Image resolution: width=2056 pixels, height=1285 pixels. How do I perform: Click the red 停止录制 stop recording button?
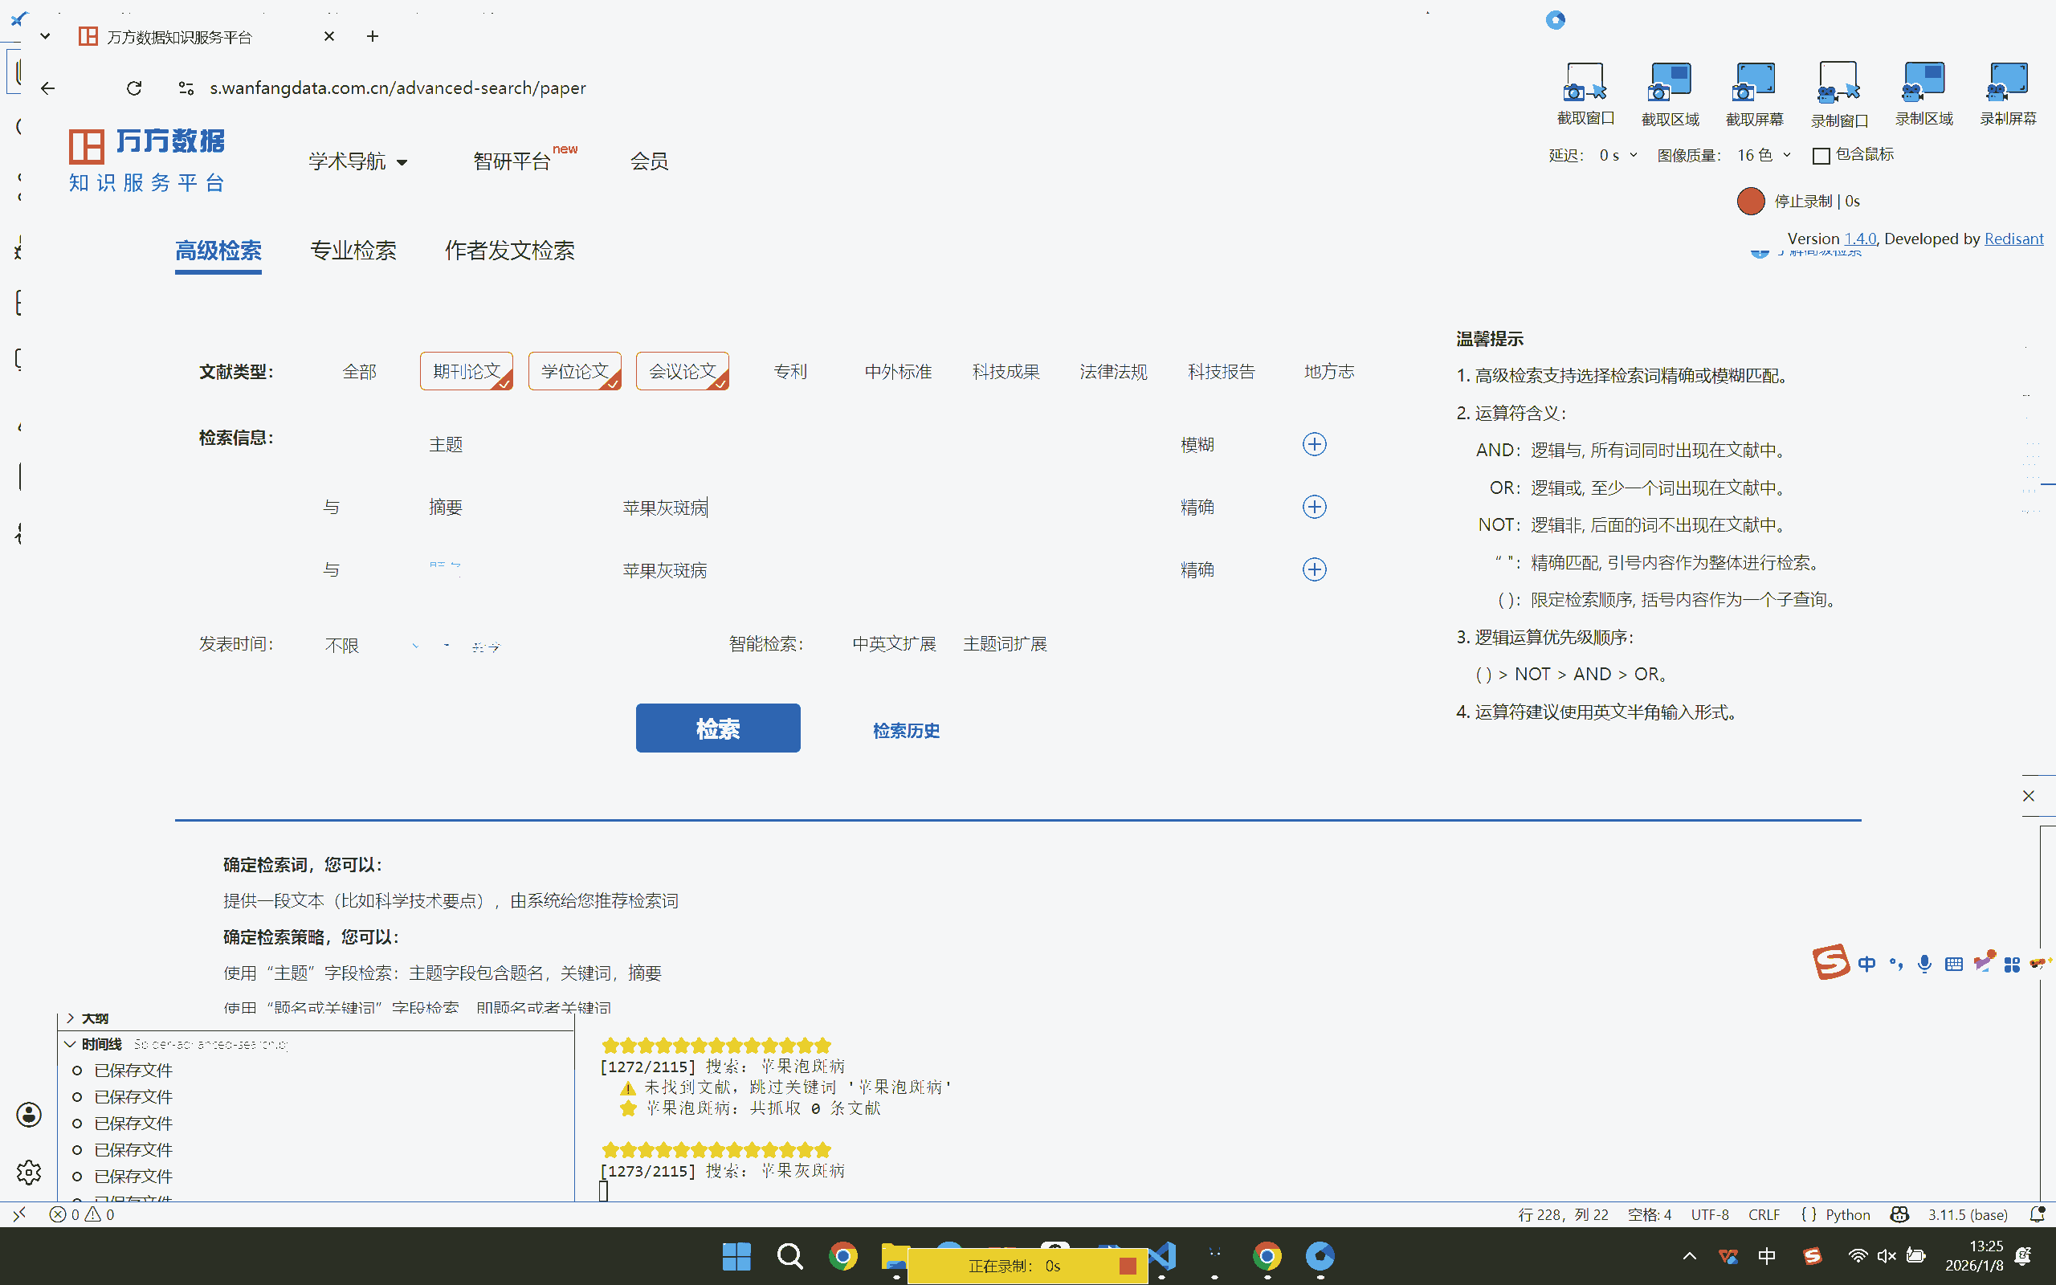coord(1750,202)
